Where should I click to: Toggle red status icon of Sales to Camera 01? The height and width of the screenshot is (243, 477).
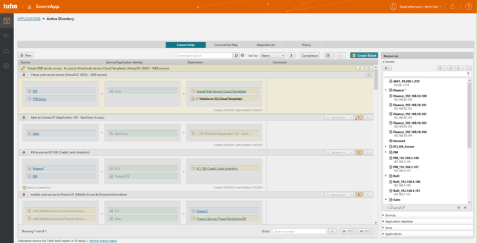point(24,117)
